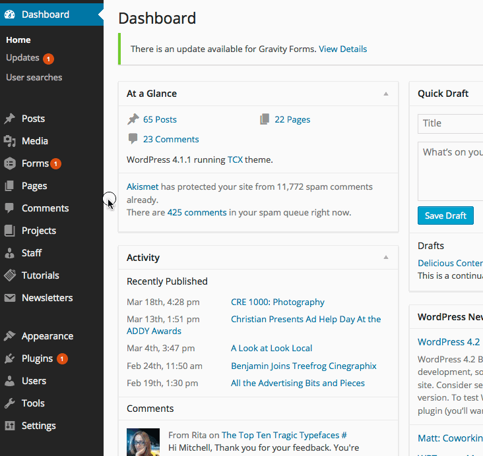483x456 pixels.
Task: Click View Details for Gravity Forms
Action: [x=343, y=49]
